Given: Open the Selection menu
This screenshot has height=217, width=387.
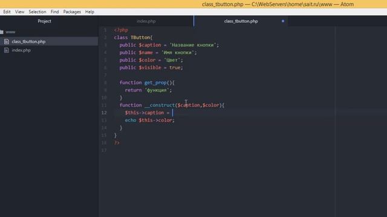Looking at the screenshot, I should coord(37,12).
